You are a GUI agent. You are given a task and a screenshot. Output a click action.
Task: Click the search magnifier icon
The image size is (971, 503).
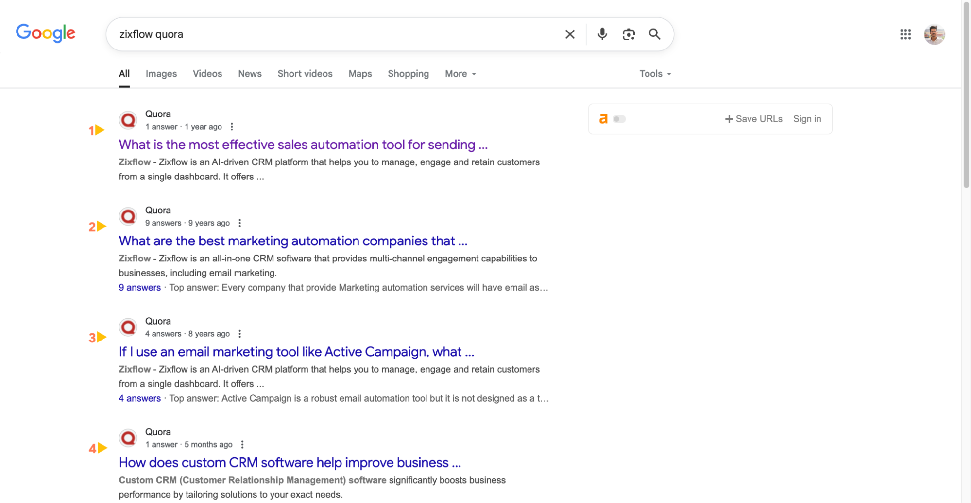tap(654, 34)
